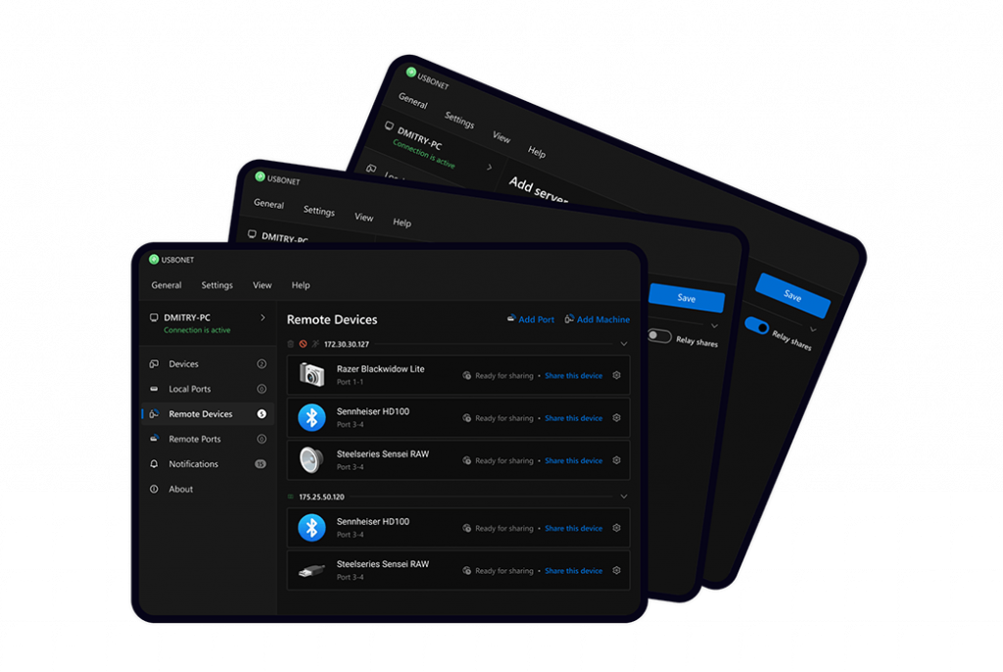This screenshot has height=672, width=1003.
Task: Click the Add Machine link
Action: (x=597, y=319)
